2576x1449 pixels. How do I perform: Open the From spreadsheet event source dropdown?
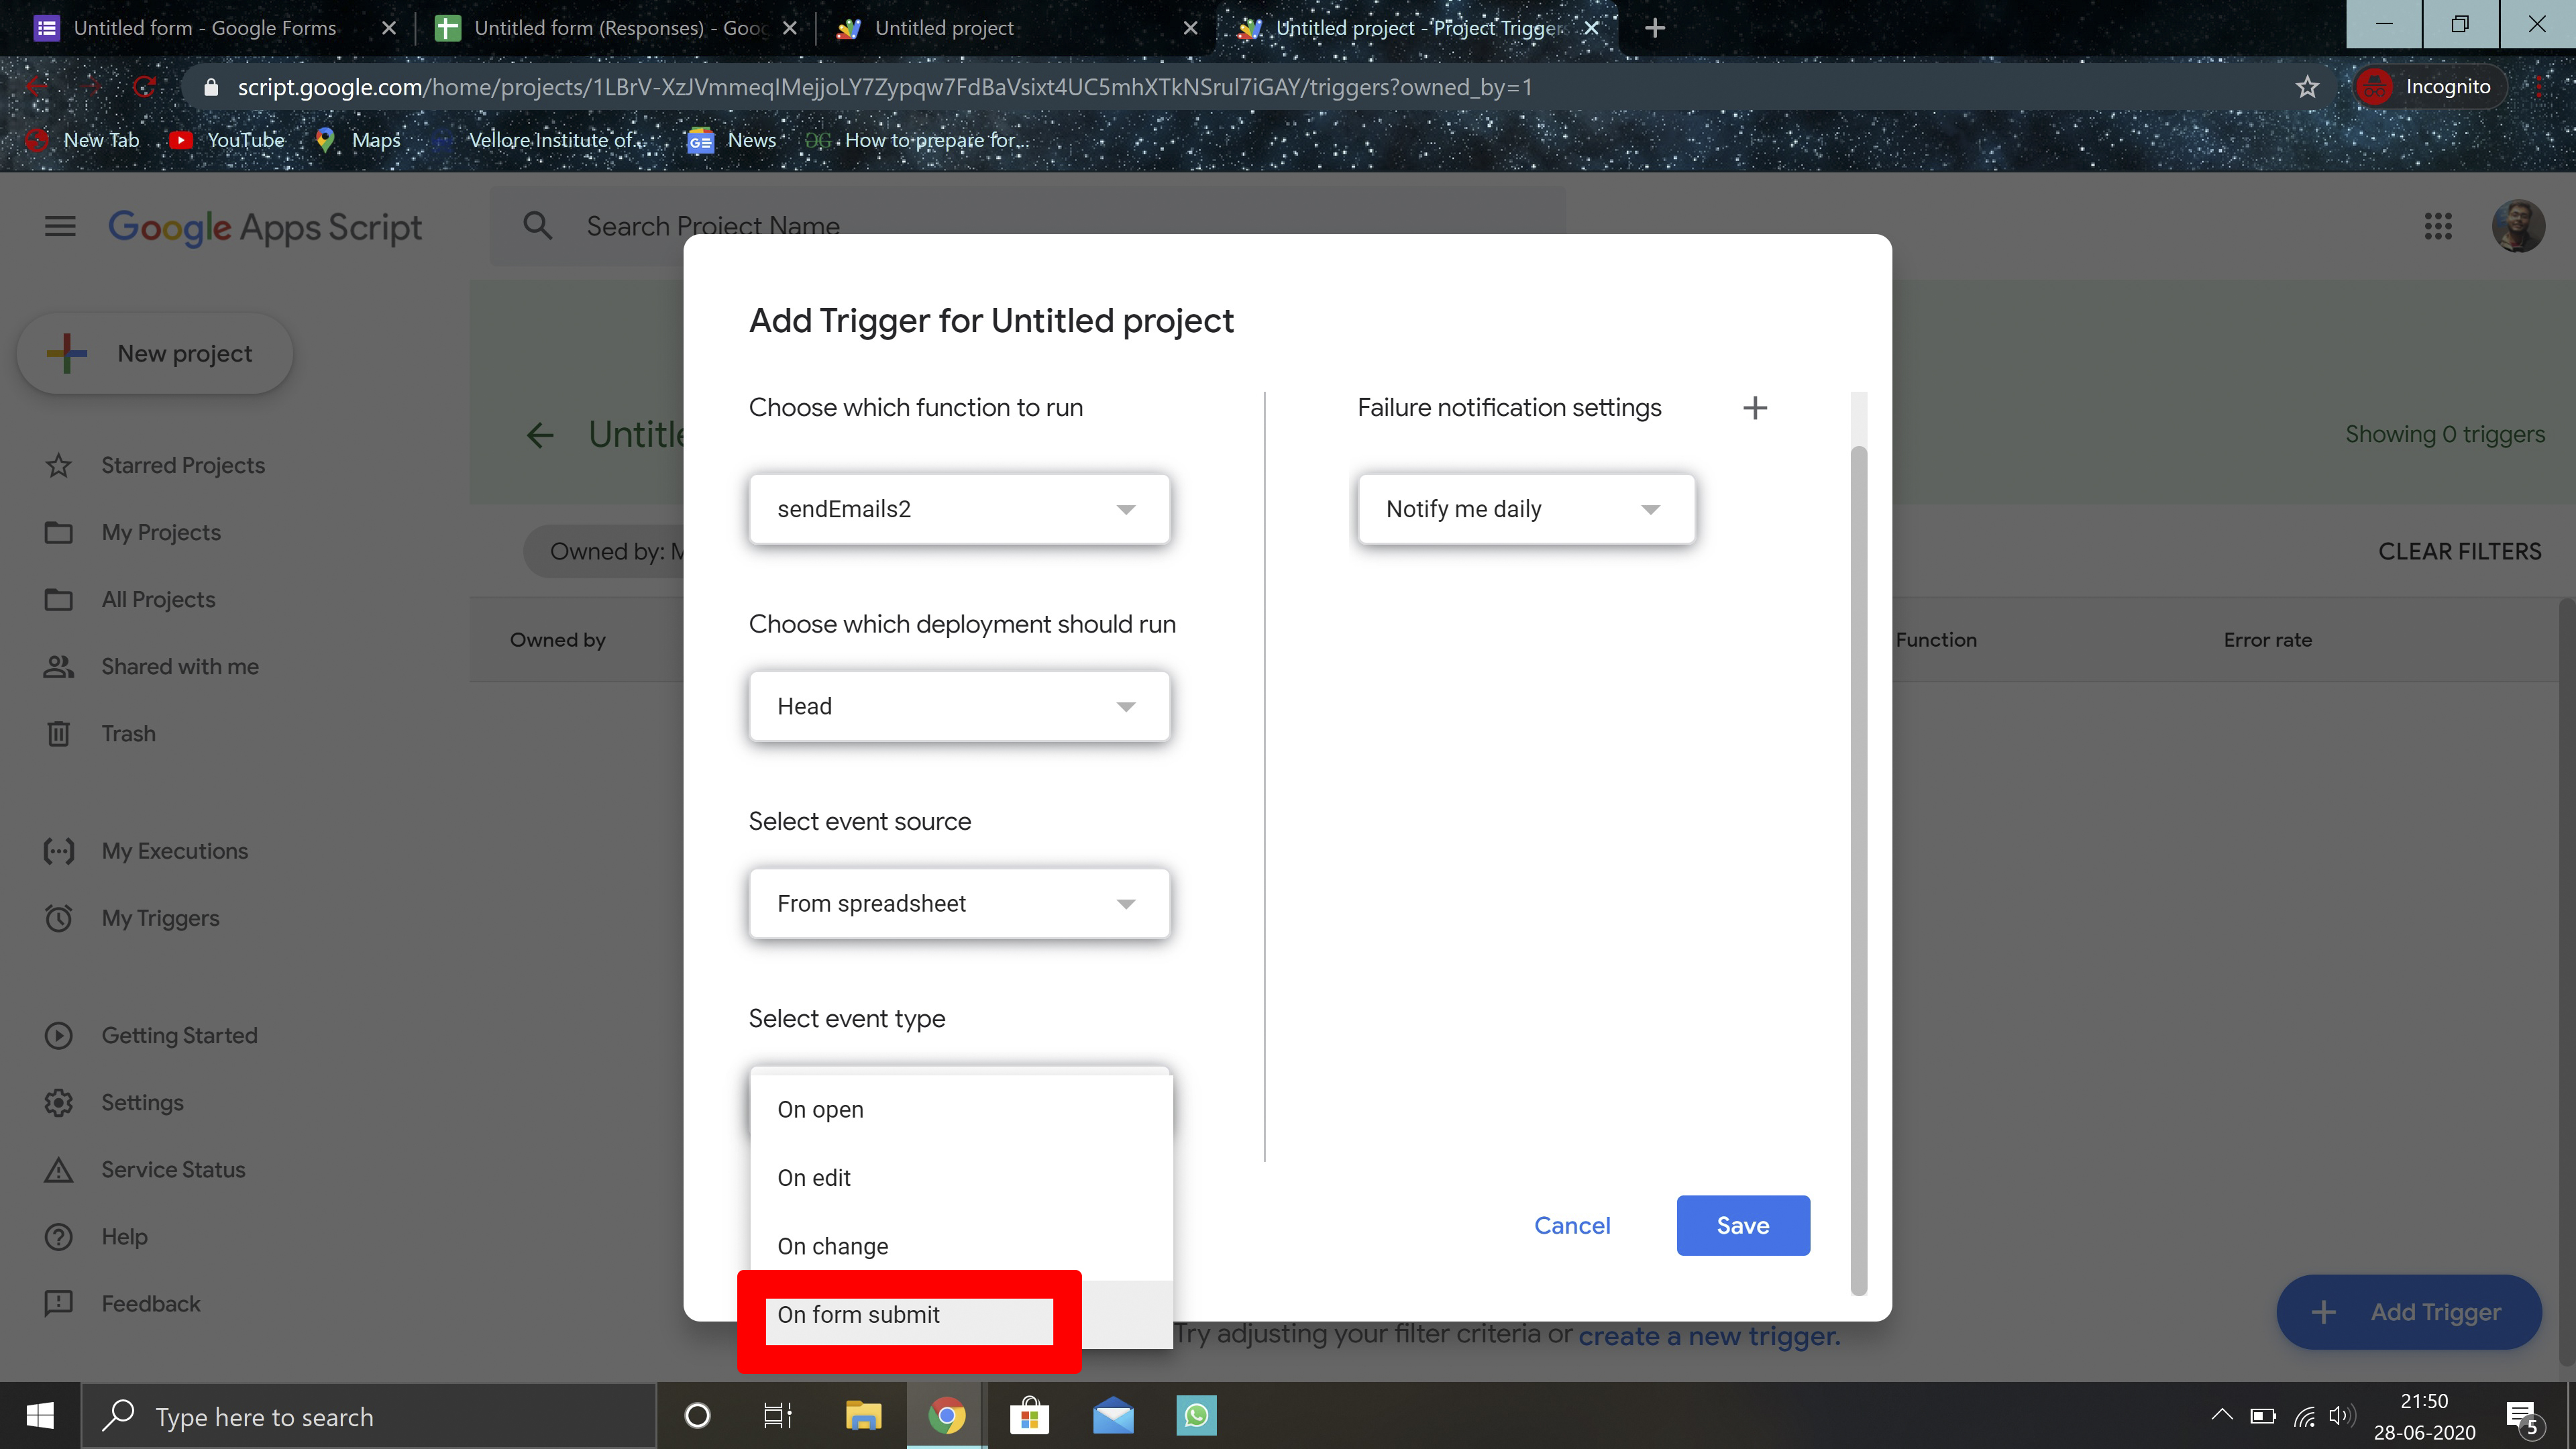click(x=958, y=903)
